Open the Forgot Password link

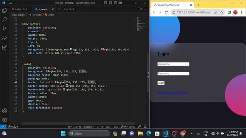[168, 92]
